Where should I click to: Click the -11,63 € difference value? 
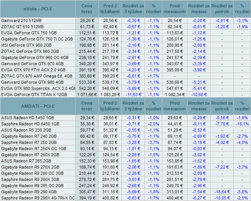click(x=133, y=95)
